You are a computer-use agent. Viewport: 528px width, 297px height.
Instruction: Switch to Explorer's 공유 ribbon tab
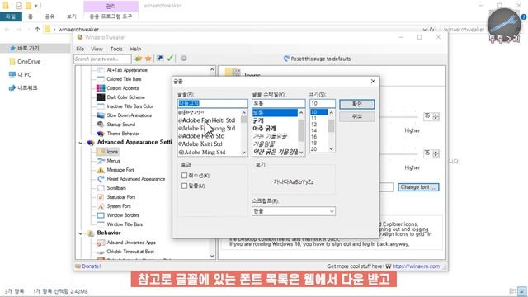[x=49, y=16]
